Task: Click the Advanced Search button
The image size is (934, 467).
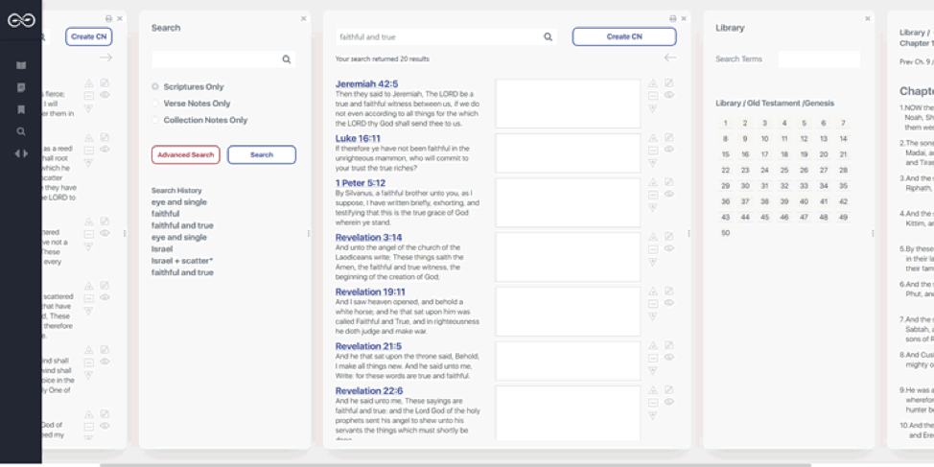Action: (x=185, y=155)
